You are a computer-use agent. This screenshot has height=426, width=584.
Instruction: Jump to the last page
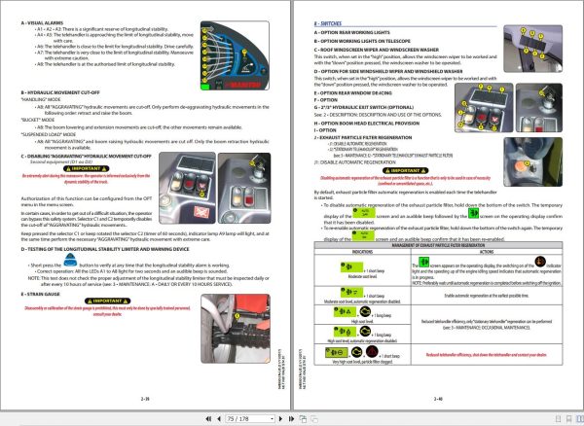291,419
